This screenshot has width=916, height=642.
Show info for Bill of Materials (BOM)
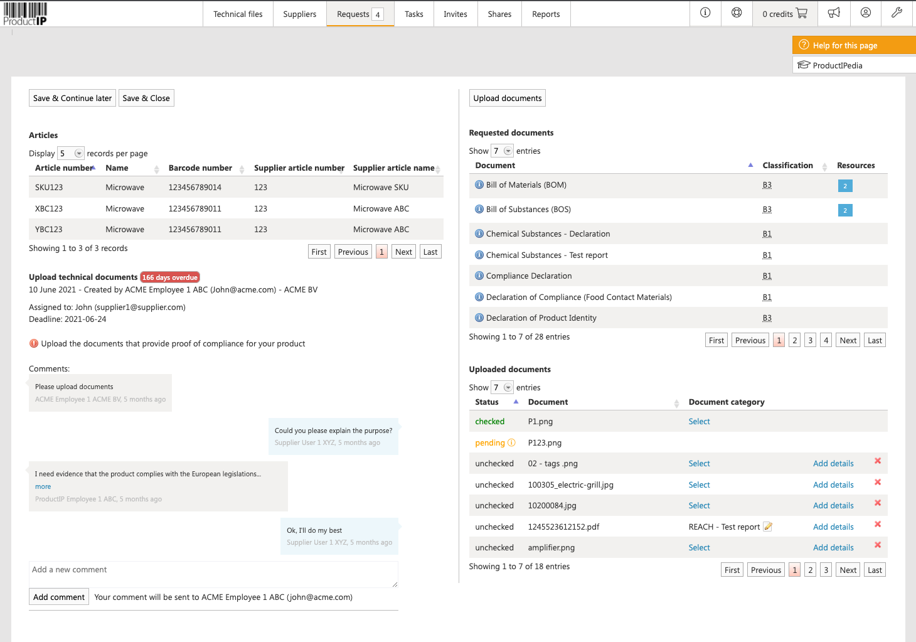[x=479, y=185]
